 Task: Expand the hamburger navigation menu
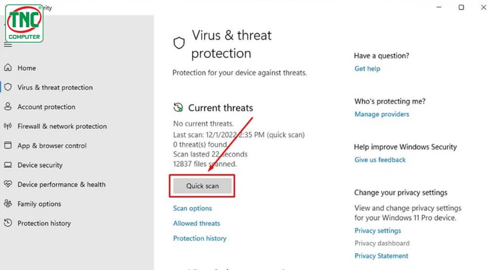point(8,45)
